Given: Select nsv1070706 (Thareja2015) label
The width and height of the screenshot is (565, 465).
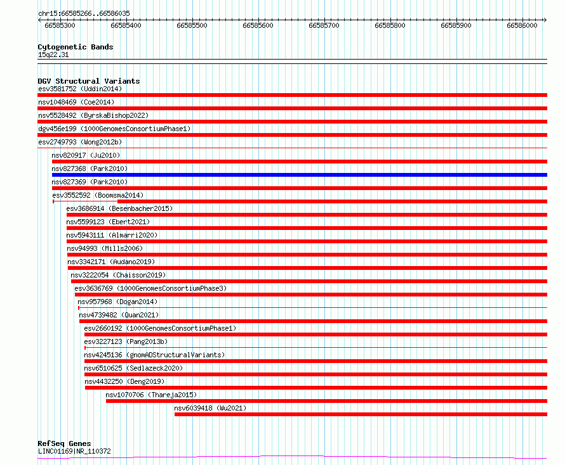Looking at the screenshot, I should (151, 395).
